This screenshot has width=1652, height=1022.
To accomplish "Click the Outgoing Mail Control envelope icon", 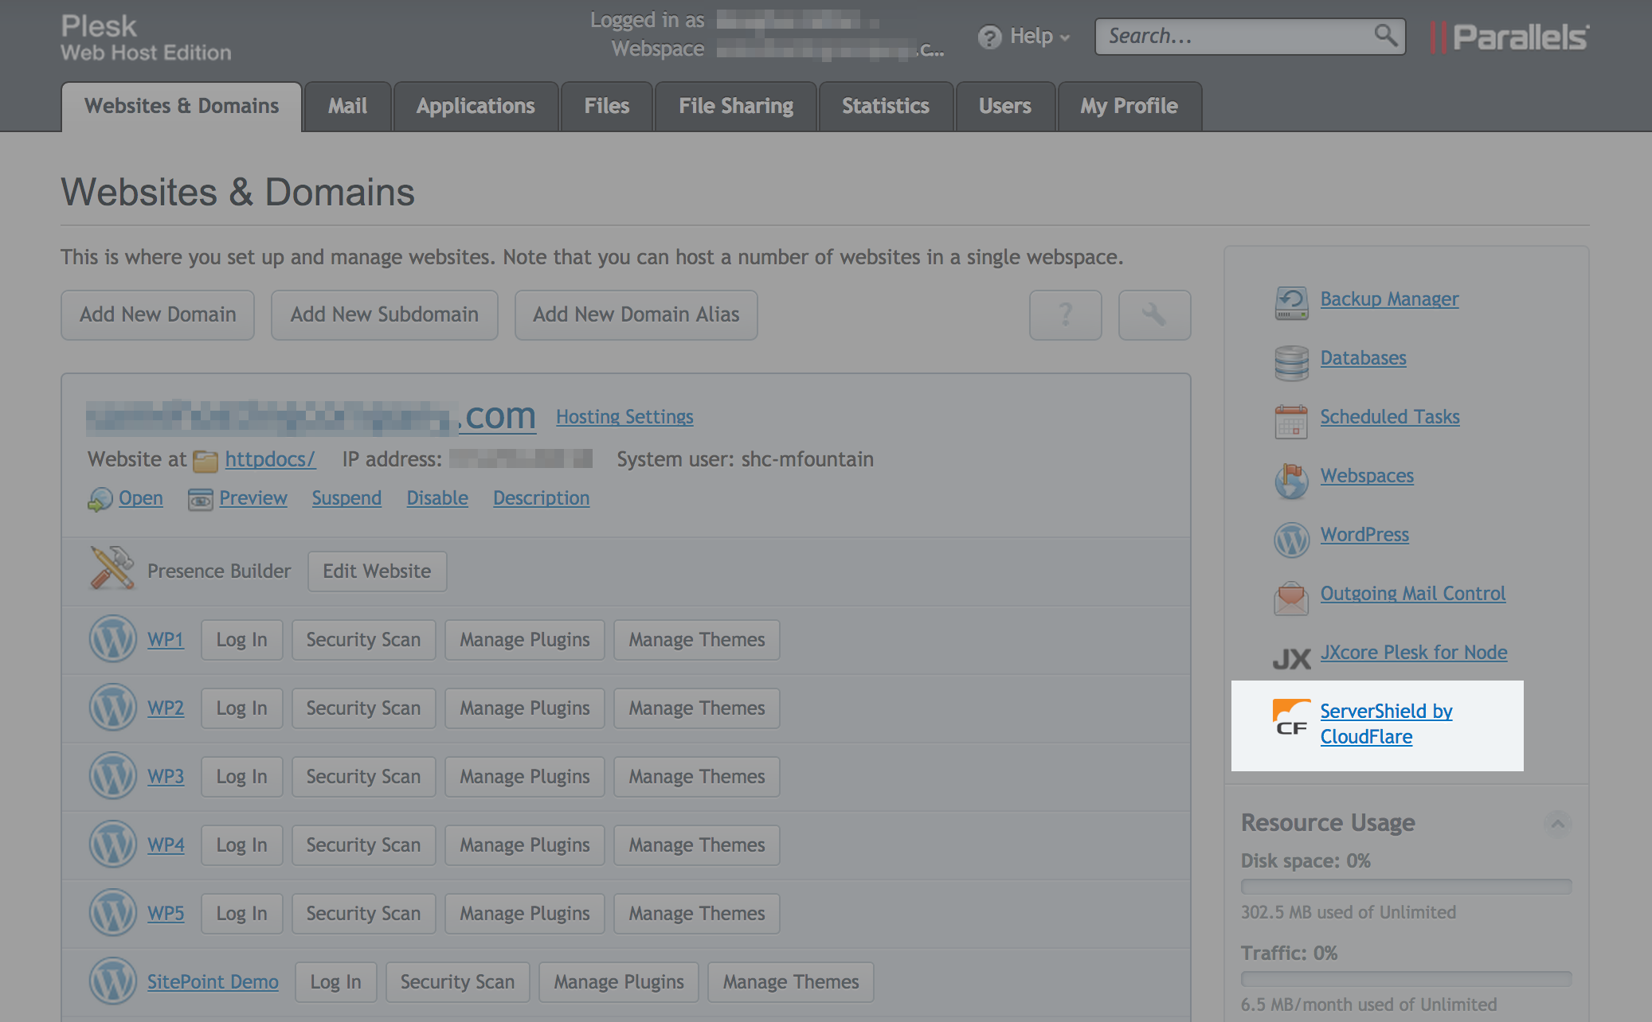I will pos(1291,599).
